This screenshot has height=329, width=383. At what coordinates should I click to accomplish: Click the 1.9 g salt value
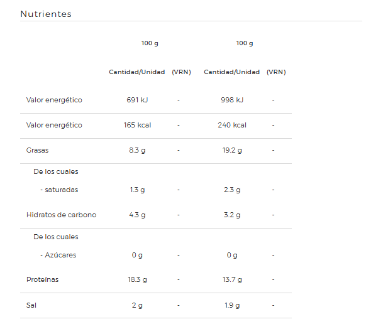(231, 305)
